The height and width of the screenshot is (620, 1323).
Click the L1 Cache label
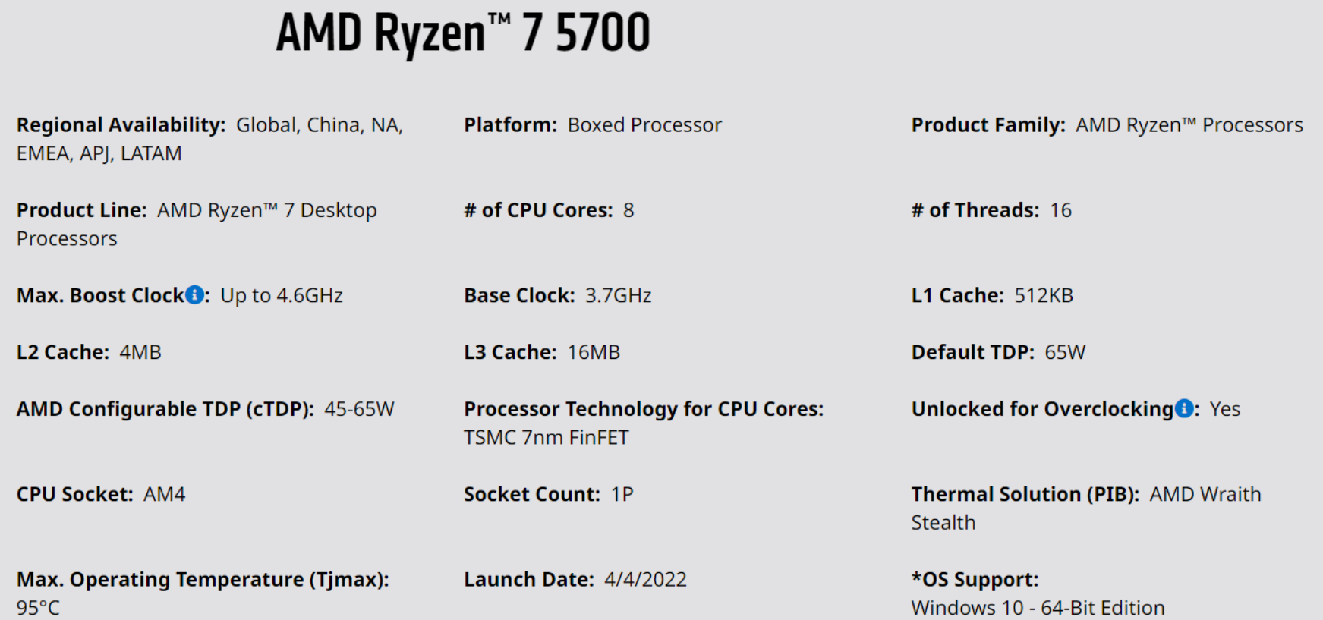tap(957, 295)
